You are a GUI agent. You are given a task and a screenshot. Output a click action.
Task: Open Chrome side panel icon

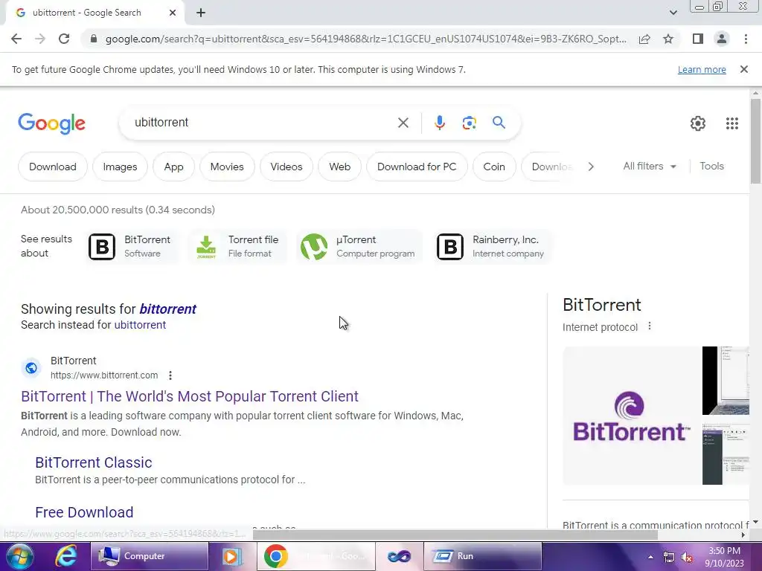[x=698, y=39]
